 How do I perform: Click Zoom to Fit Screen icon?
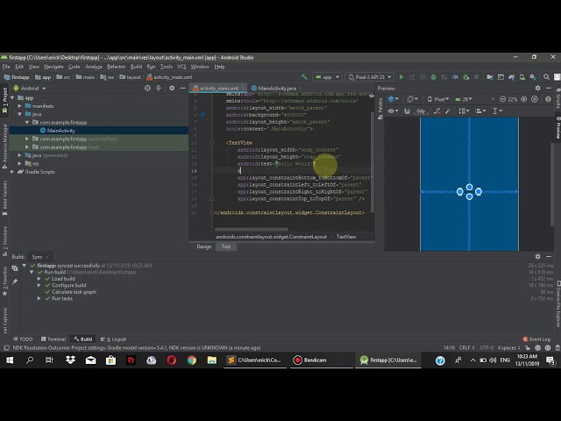tap(535, 99)
